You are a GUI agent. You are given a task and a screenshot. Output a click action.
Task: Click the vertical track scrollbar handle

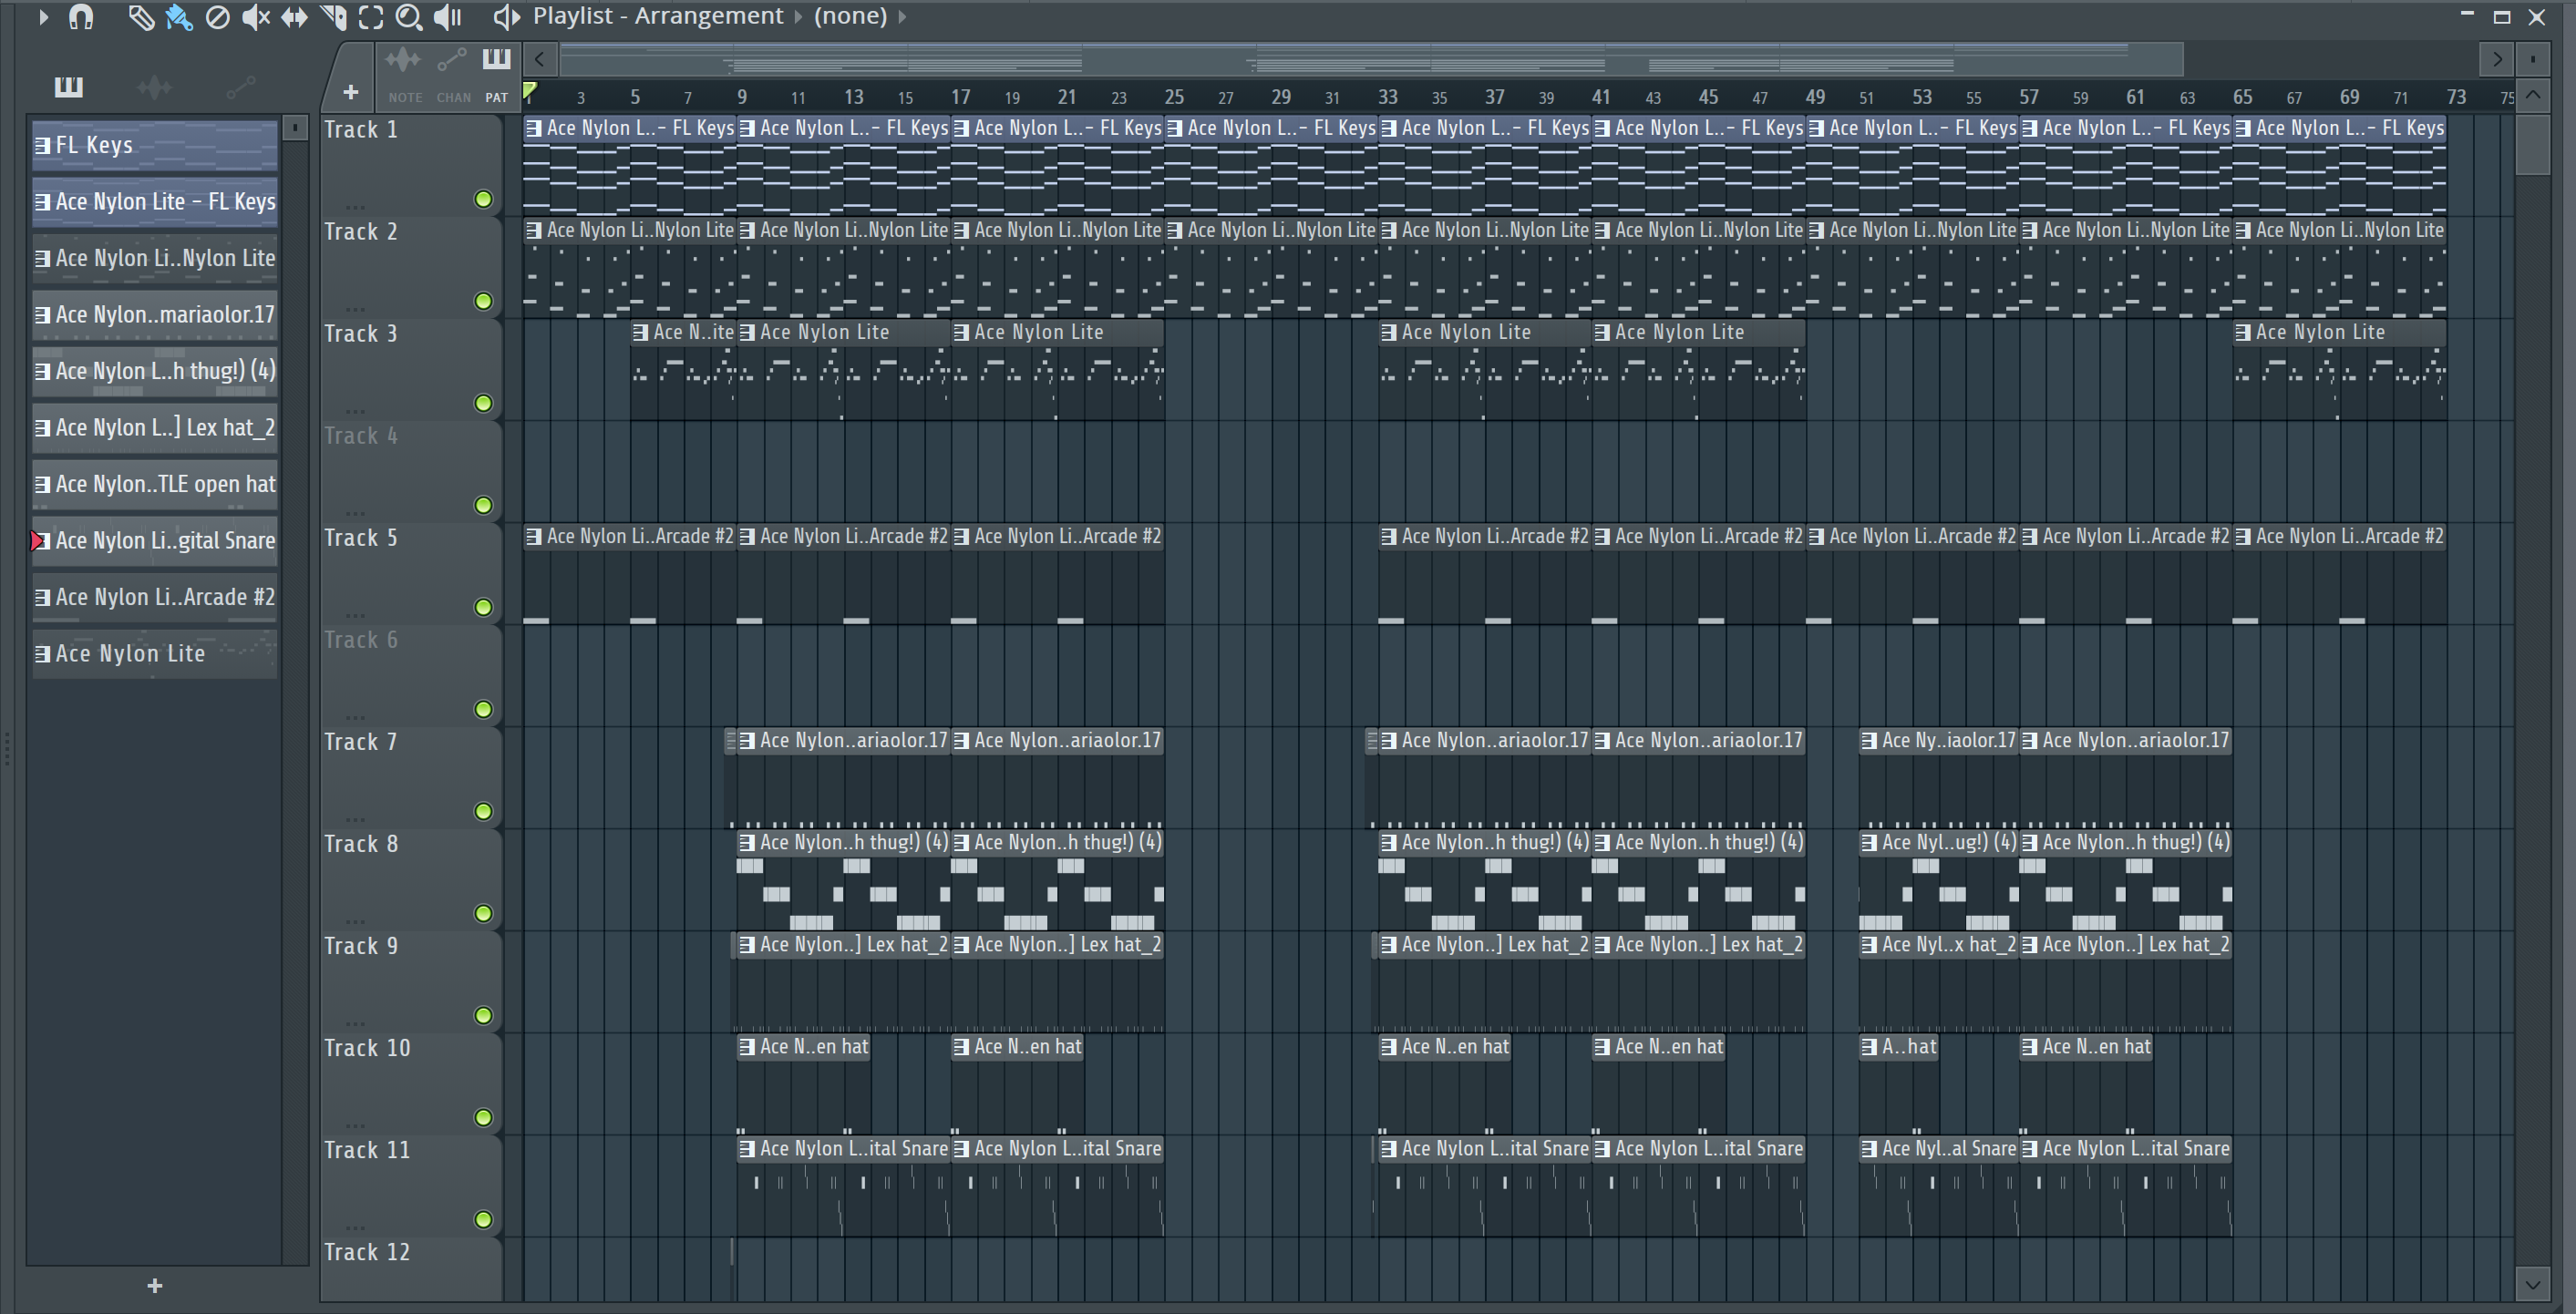[x=2533, y=144]
